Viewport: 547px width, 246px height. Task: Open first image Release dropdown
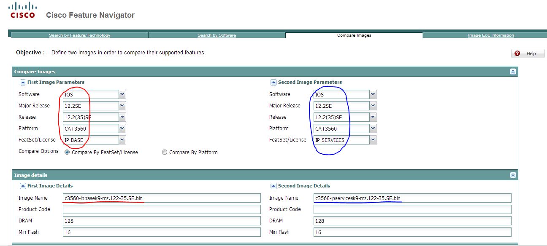[x=122, y=117]
